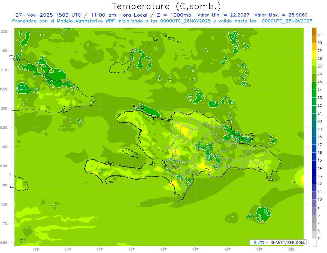
Task: Click the dark orange swatch above legend value 31
Action: [314, 31]
